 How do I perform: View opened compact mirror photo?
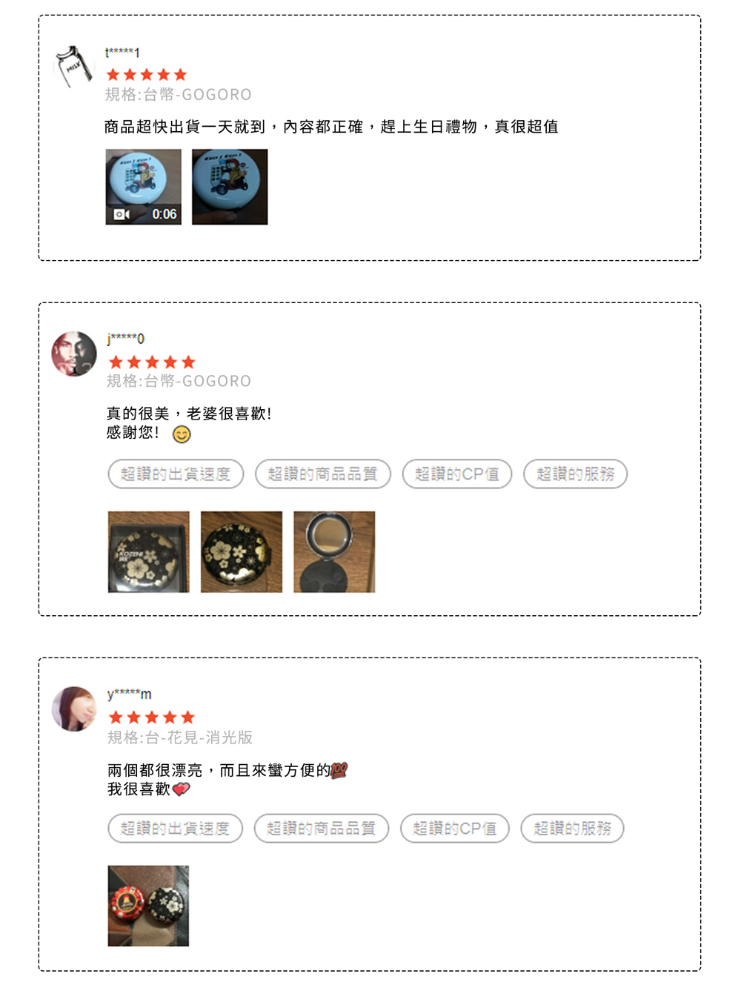point(334,551)
